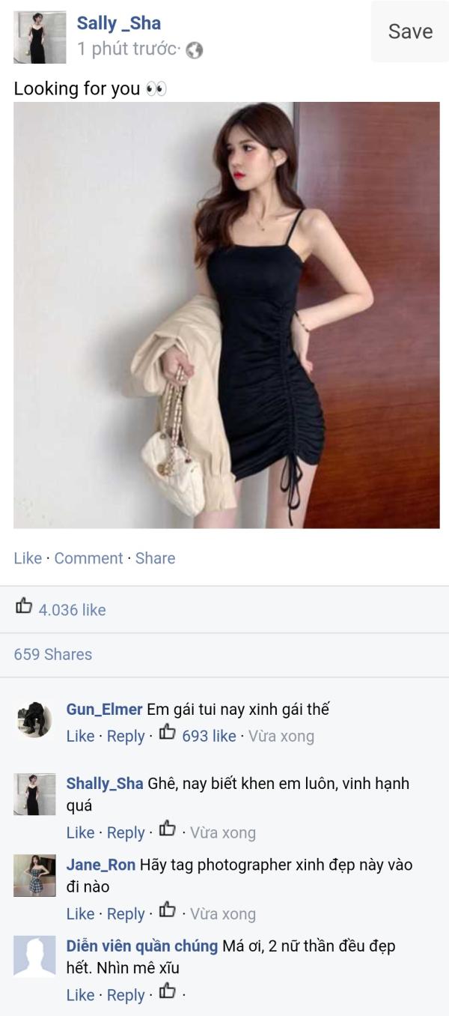Click thumbs-up icon on Jane_Ron's comment
Image resolution: width=449 pixels, height=1016 pixels.
coord(168,910)
